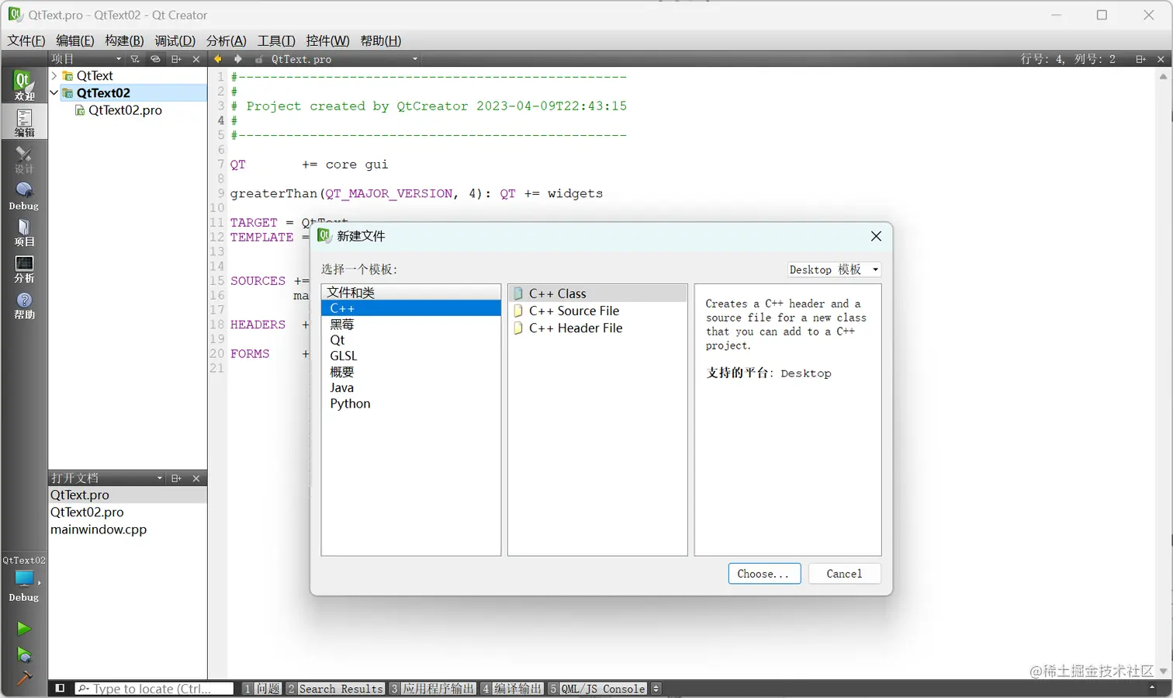Screen dimensions: 1173x698
Task: Select mainwindow.cpp in open documents
Action: pyautogui.click(x=127, y=530)
